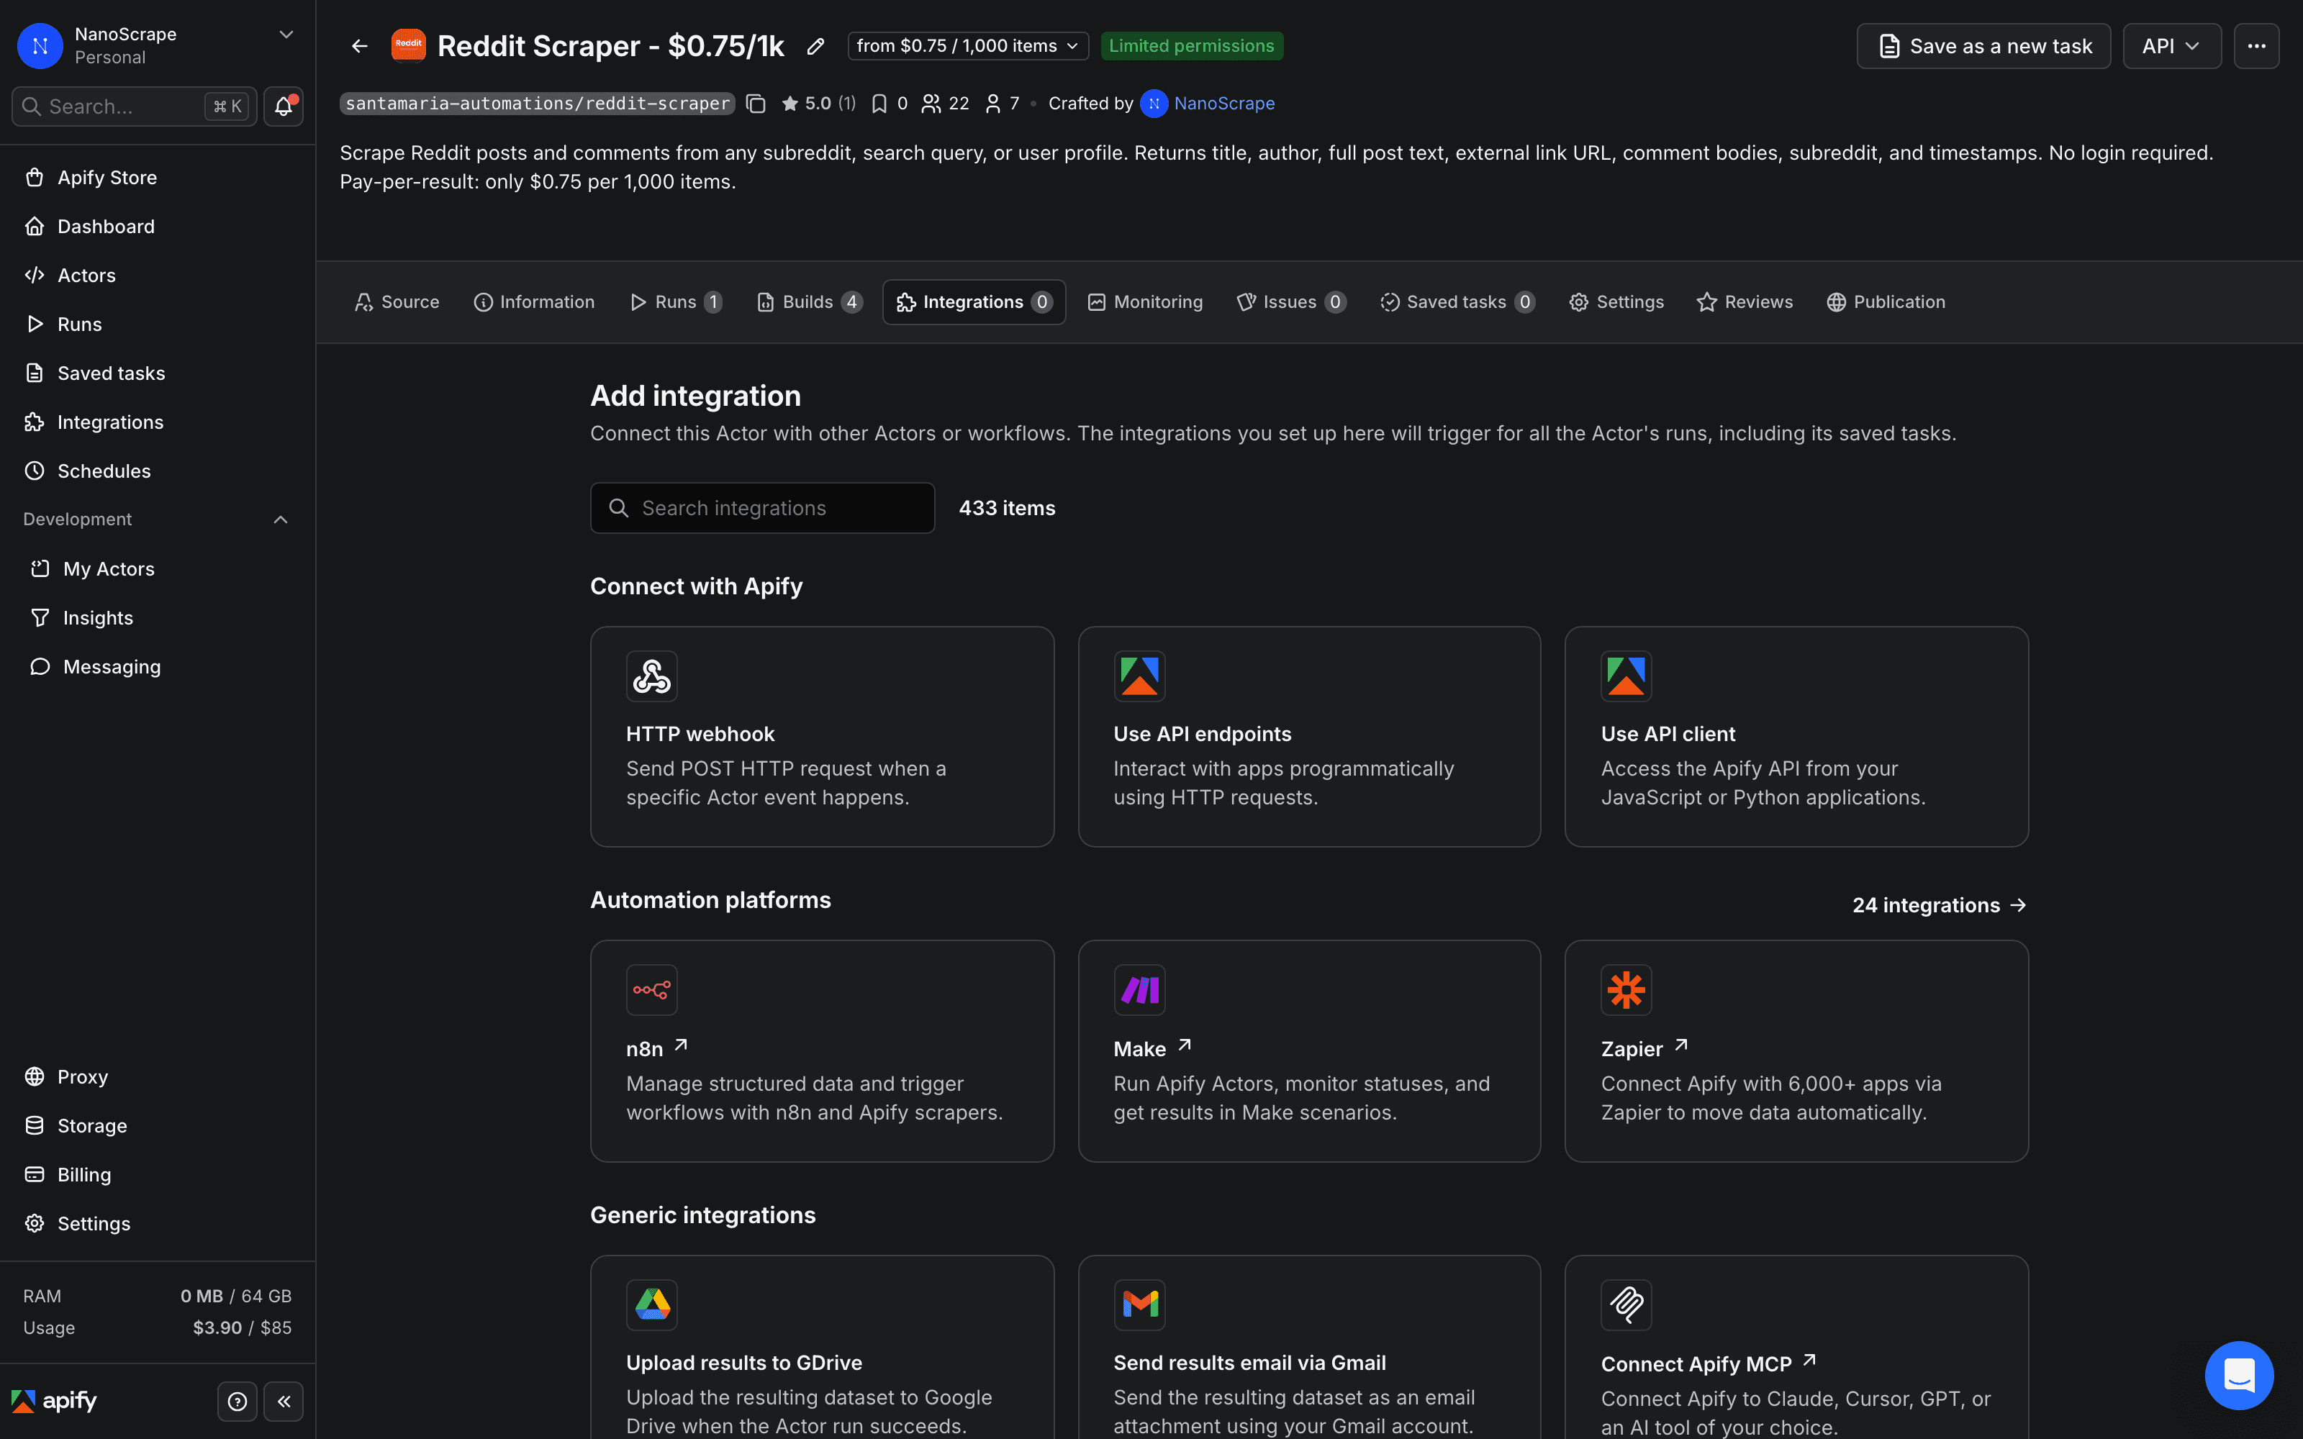Select the Integrations tab

tap(974, 301)
